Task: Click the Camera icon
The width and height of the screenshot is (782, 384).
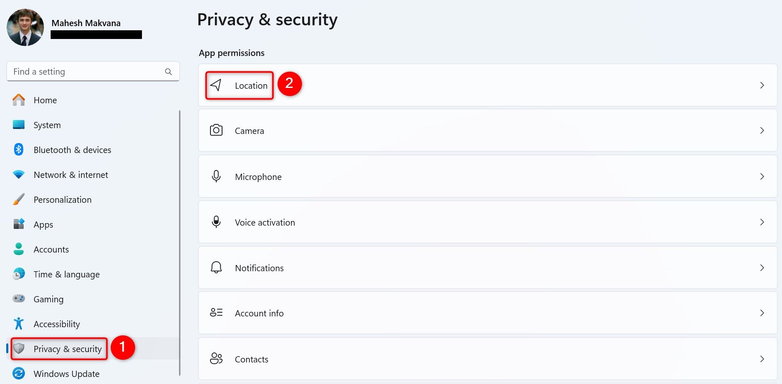Action: 216,130
